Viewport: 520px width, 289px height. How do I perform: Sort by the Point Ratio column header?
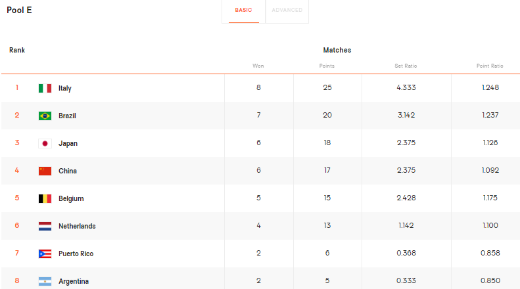pyautogui.click(x=490, y=66)
